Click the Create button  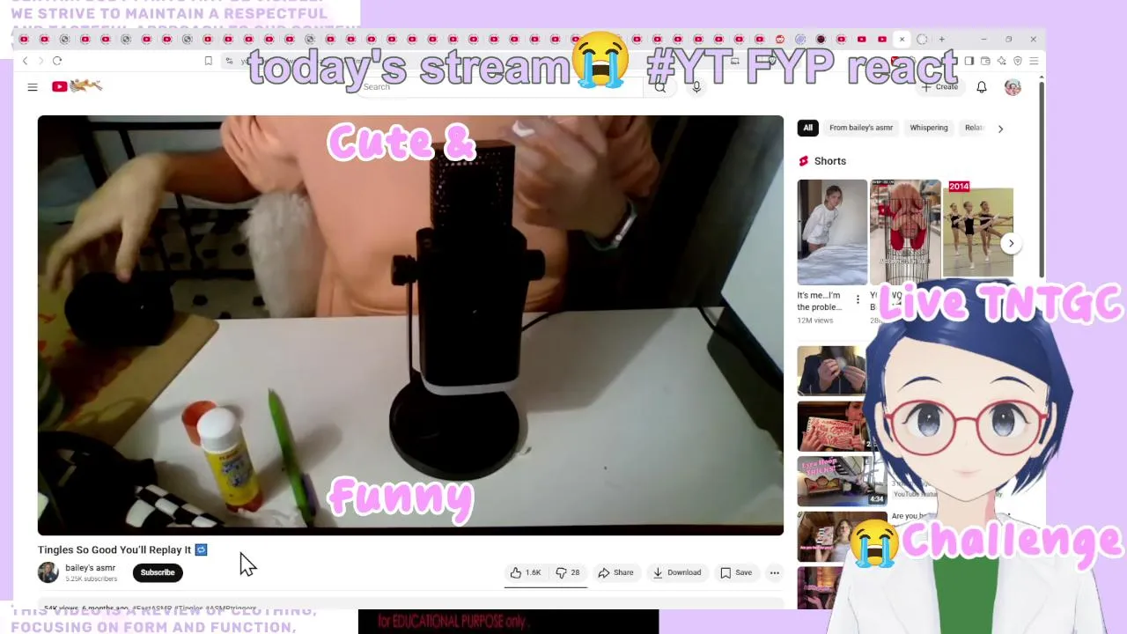pyautogui.click(x=940, y=86)
